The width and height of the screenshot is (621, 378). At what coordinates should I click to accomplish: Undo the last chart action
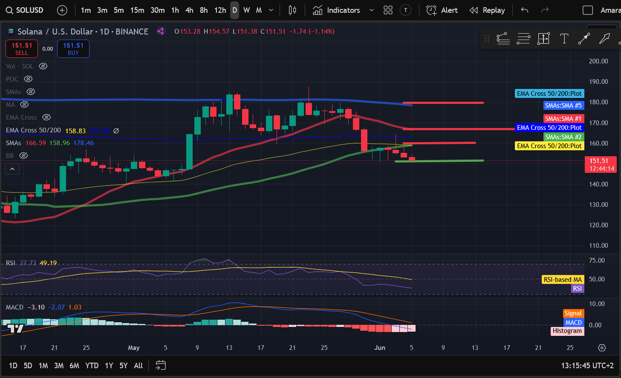click(x=525, y=10)
